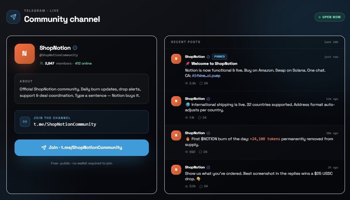This screenshot has width=350, height=200.
Task: Click the RECENT POSTS heading
Action: pyautogui.click(x=186, y=42)
